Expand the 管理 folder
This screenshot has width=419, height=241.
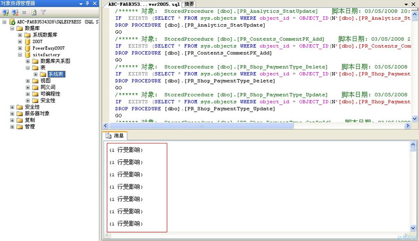click(12, 127)
